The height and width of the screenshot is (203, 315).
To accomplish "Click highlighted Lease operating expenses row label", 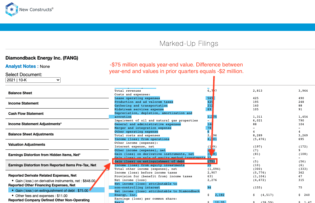I will [x=137, y=98].
